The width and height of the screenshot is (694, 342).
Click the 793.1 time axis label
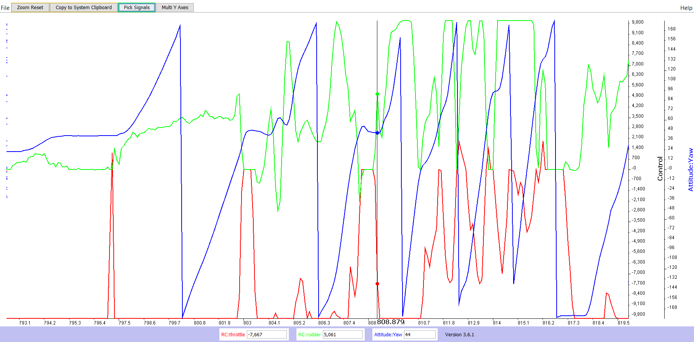(x=24, y=323)
